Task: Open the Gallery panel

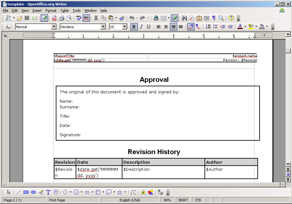Action: [x=199, y=18]
